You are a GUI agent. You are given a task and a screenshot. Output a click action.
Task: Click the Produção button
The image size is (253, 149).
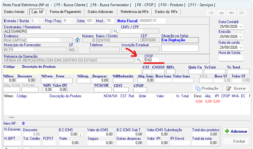207,88
